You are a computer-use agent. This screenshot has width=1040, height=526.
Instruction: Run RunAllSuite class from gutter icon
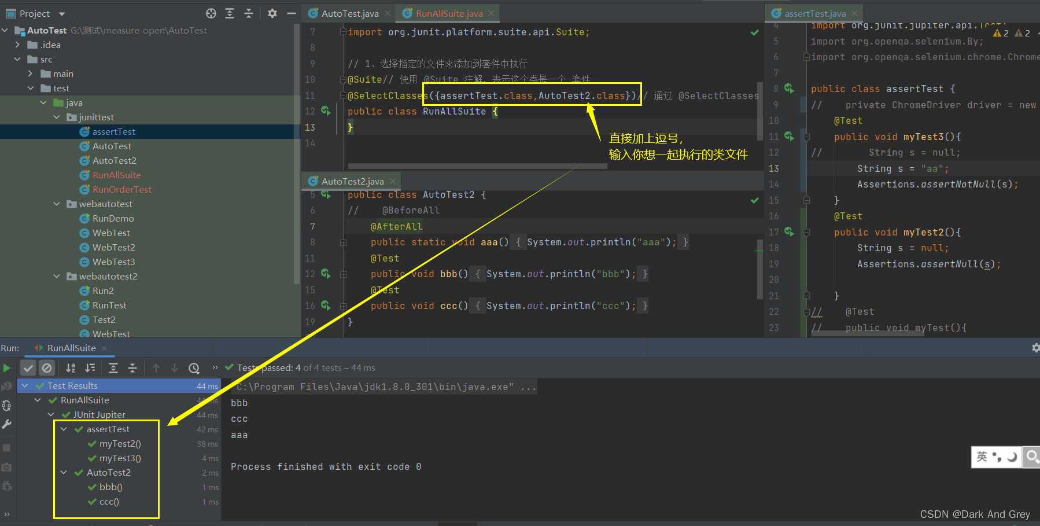(326, 111)
